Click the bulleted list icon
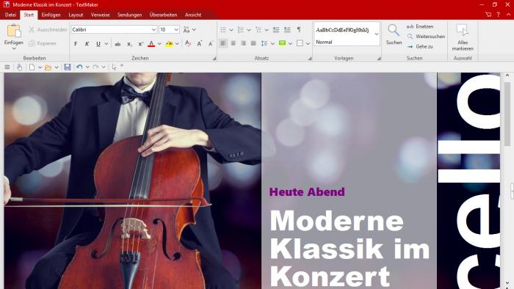This screenshot has width=514, height=289. tap(223, 30)
